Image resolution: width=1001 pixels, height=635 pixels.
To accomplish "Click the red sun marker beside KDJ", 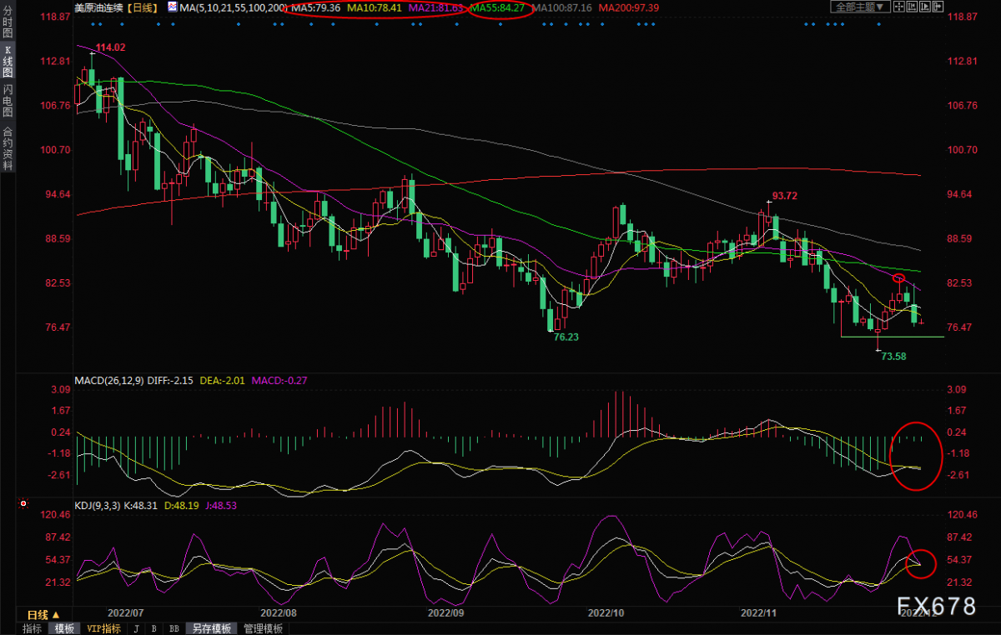I will 23,504.
